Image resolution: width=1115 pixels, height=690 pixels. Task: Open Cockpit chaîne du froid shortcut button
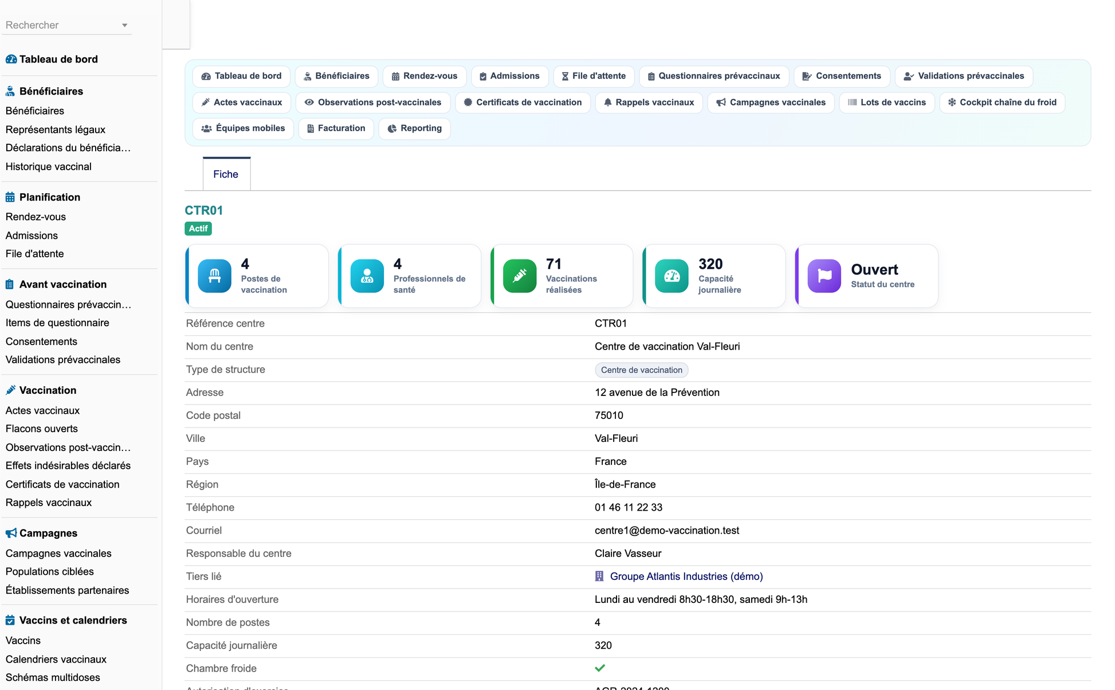coord(1002,103)
